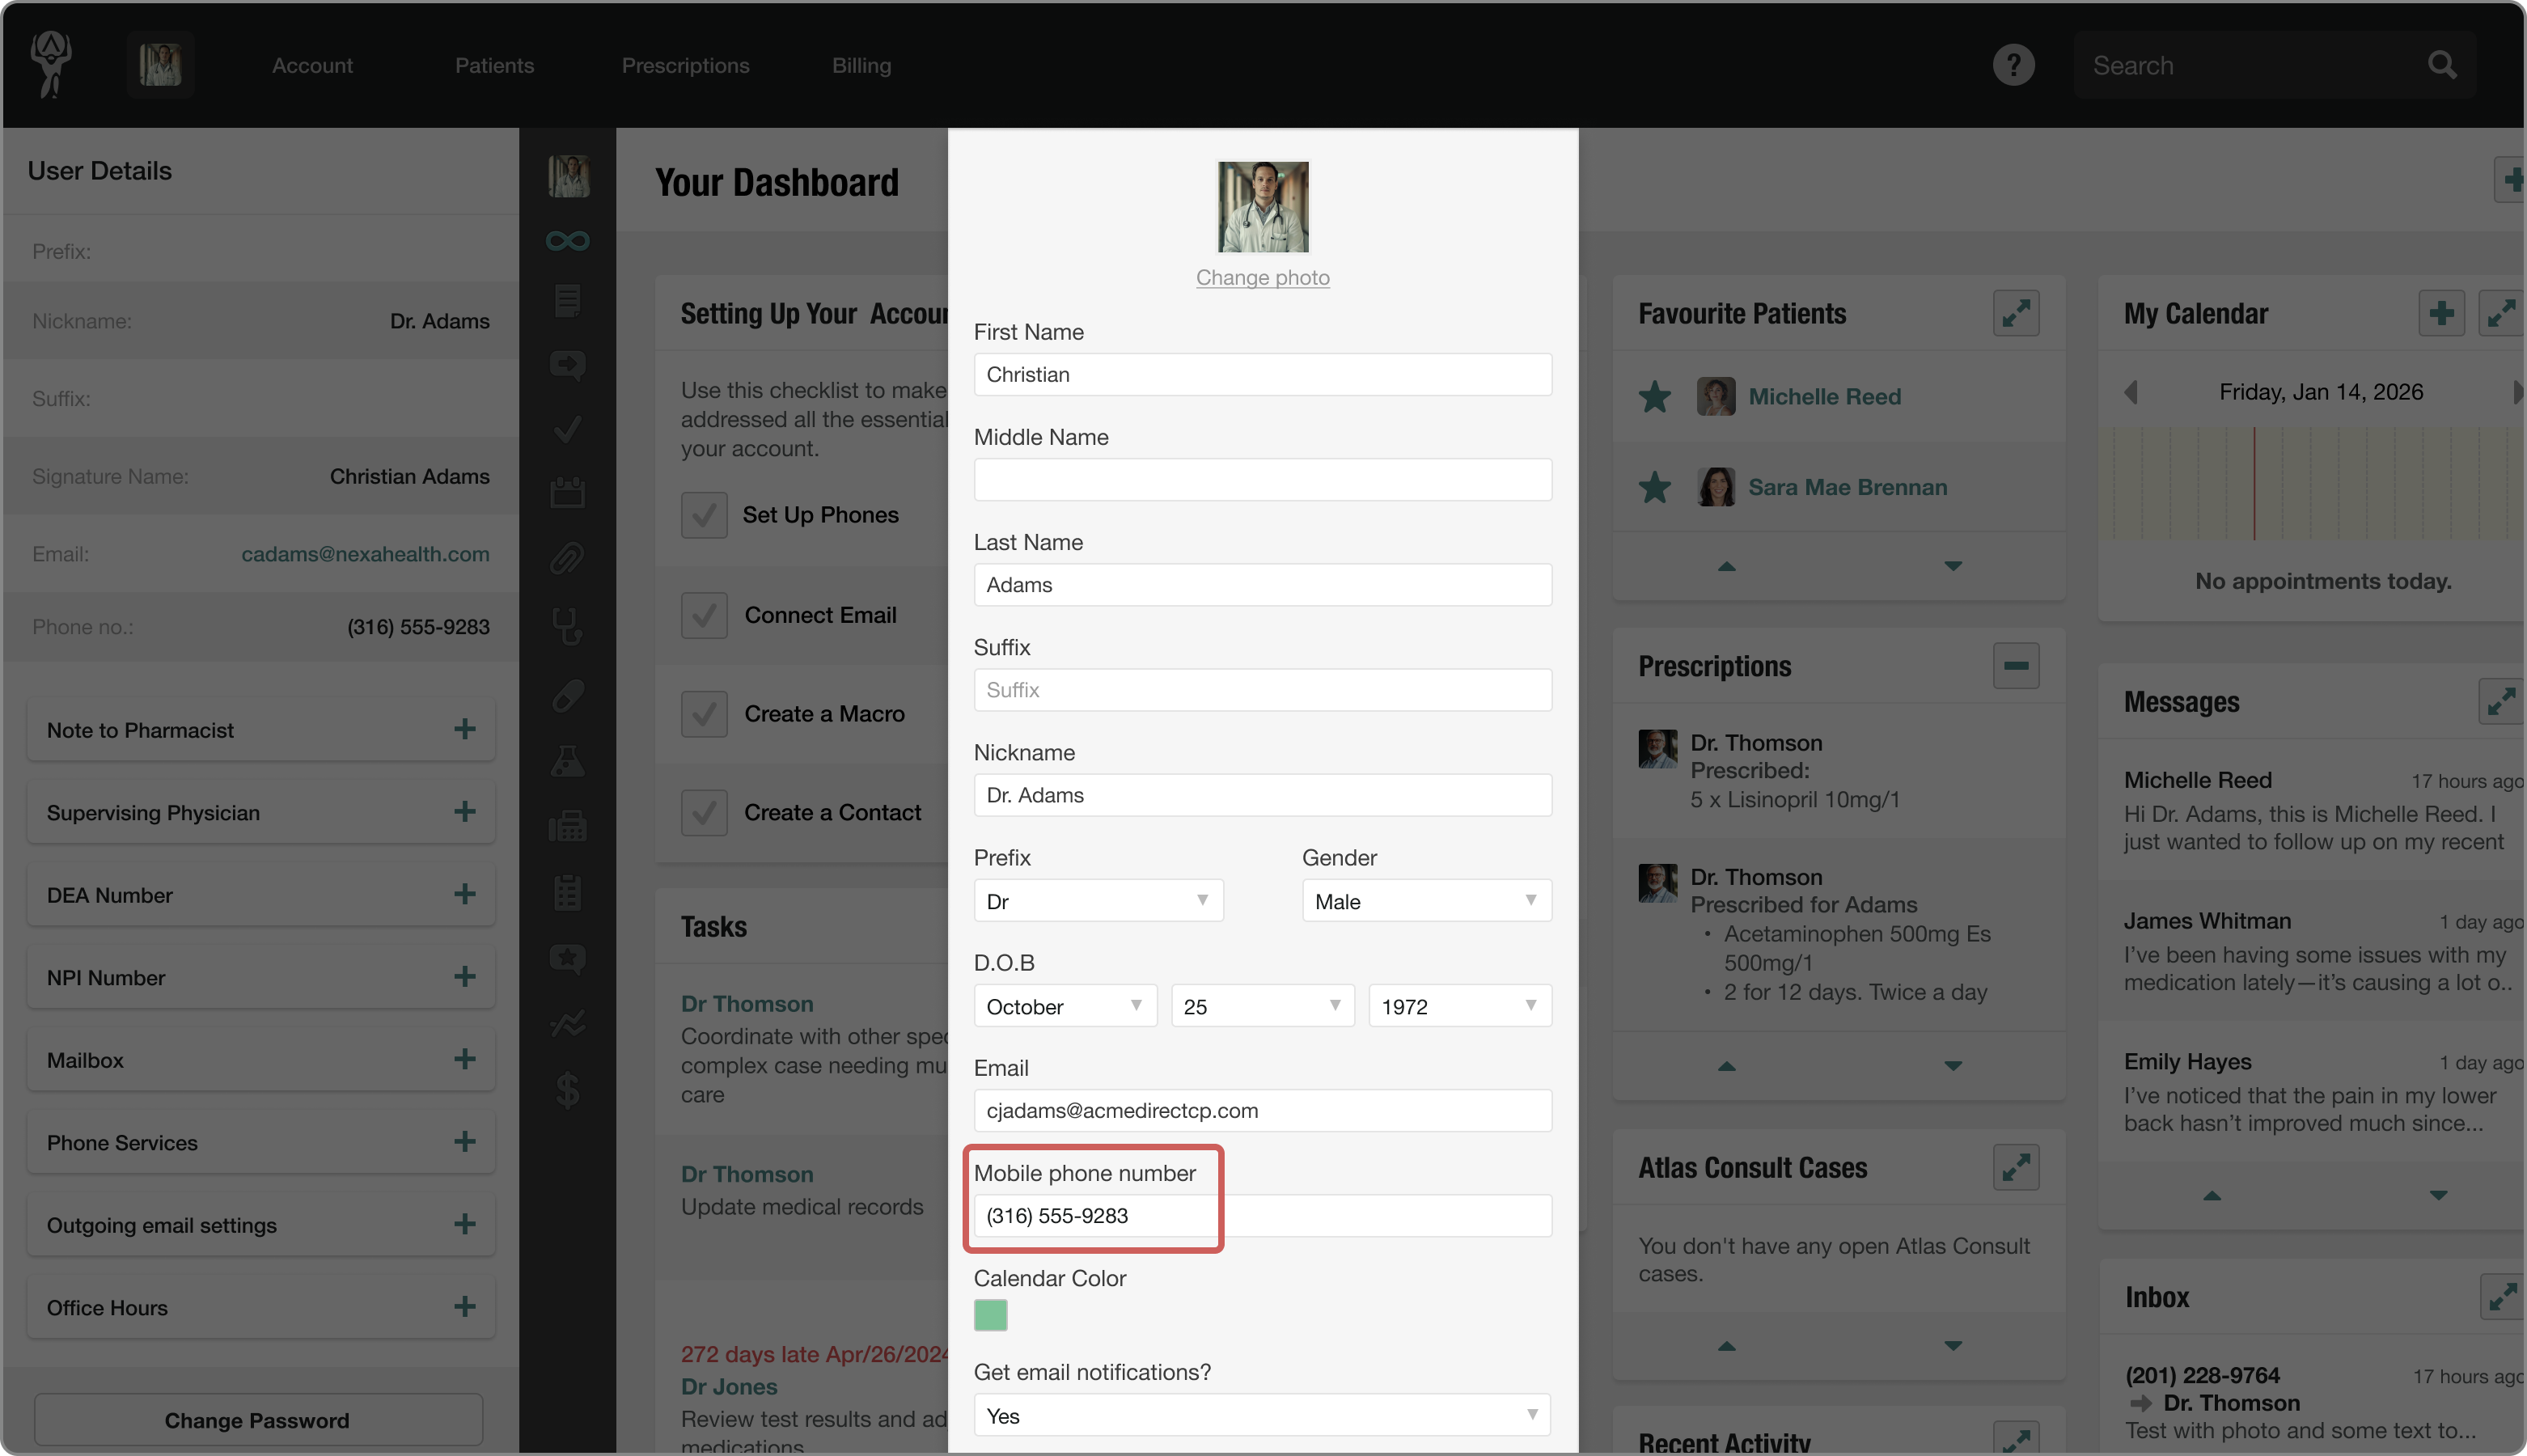Open the calendar icon in the sidebar

coord(567,492)
